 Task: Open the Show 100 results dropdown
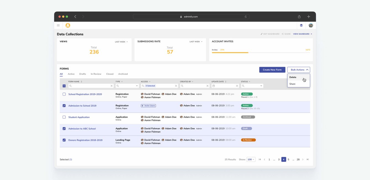click(251, 159)
